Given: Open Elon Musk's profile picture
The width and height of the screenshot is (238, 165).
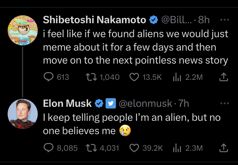Looking at the screenshot, I should 23,114.
